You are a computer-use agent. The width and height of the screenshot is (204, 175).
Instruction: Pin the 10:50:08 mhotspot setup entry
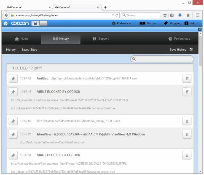tap(13, 121)
